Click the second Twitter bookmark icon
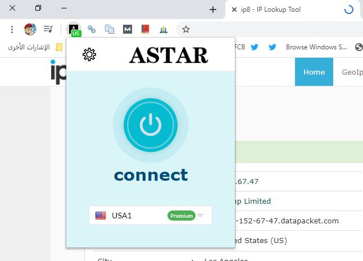363x261 pixels. click(273, 47)
